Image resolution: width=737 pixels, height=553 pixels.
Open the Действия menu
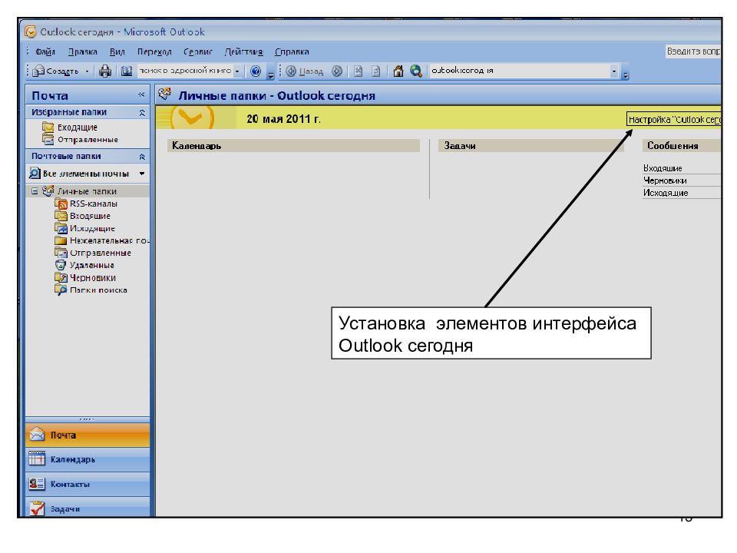(x=243, y=51)
